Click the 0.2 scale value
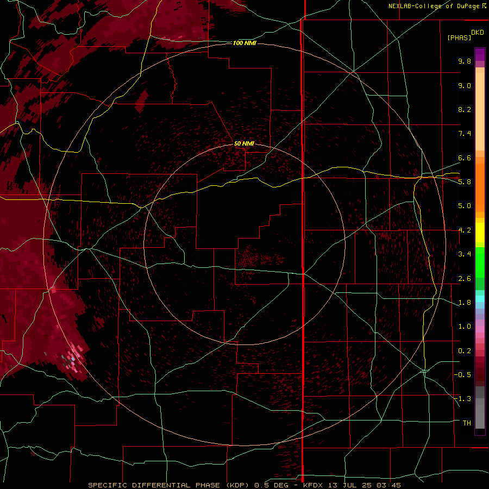489x489 pixels. (465, 351)
